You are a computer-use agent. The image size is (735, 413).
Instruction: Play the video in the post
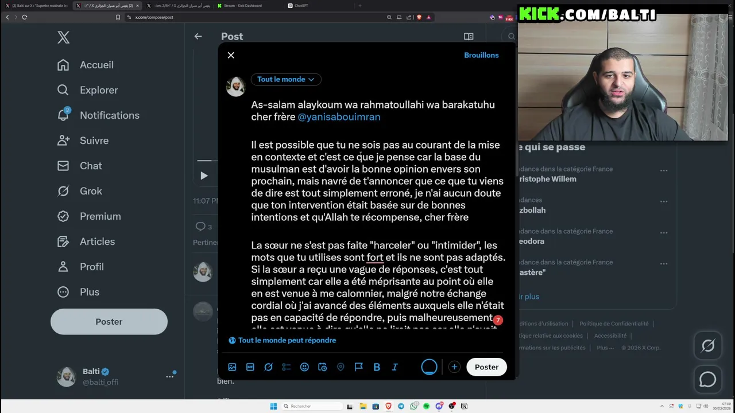click(204, 176)
